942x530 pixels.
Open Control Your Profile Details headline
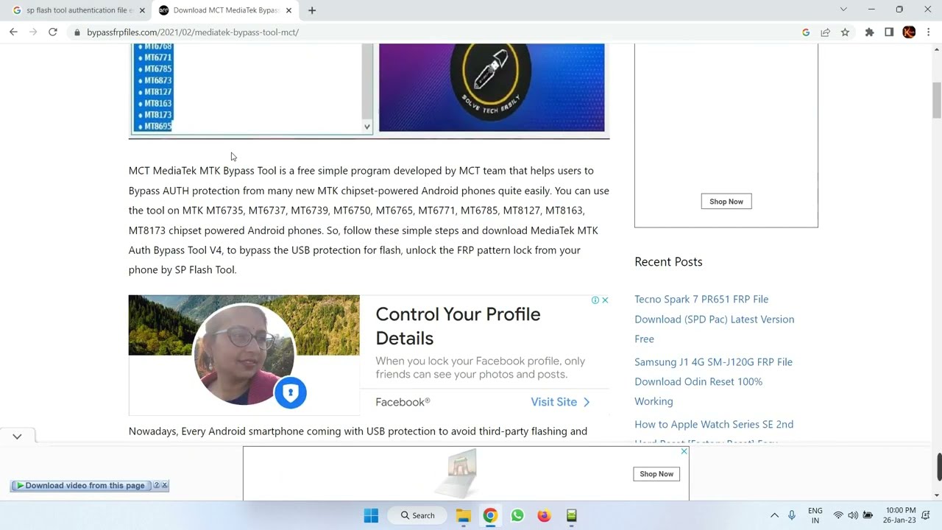point(458,326)
